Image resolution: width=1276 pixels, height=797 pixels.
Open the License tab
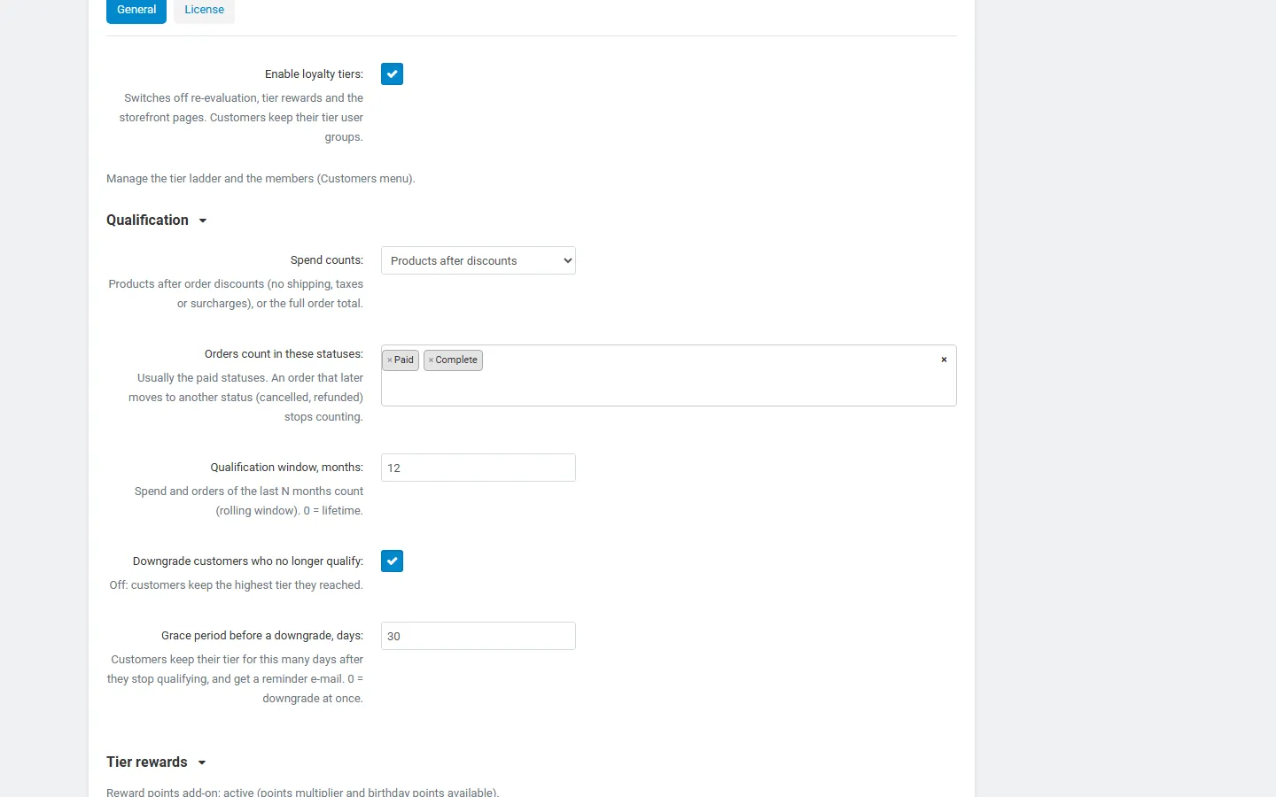204,10
